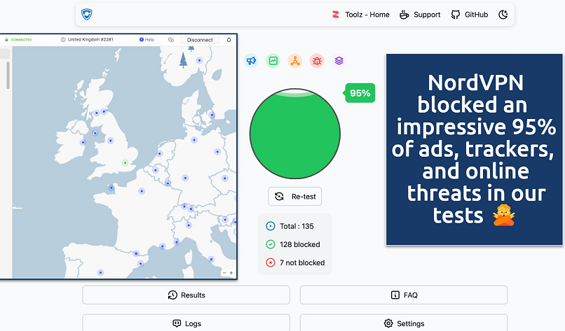This screenshot has height=331, width=565.
Task: Open Help in the NordVPN window
Action: (147, 40)
